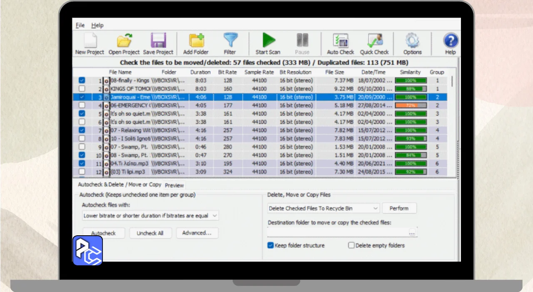Image resolution: width=533 pixels, height=292 pixels.
Task: Click the 72% similarity bar in row 4
Action: 411,106
